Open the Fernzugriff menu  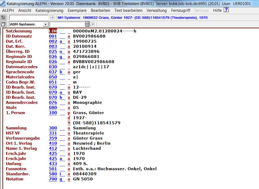[x=181, y=10]
